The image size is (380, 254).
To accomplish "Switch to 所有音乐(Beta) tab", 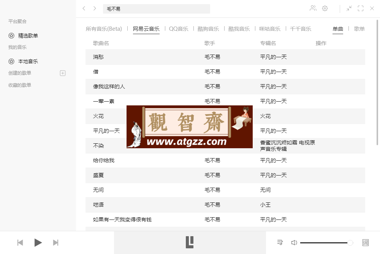I will pyautogui.click(x=104, y=29).
